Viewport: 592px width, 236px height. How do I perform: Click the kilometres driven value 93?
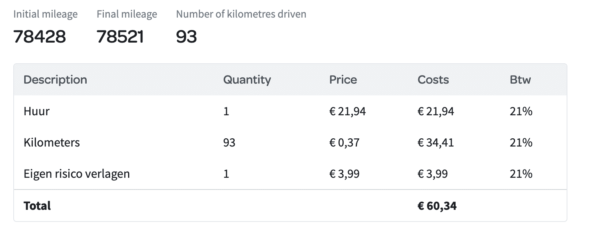186,37
